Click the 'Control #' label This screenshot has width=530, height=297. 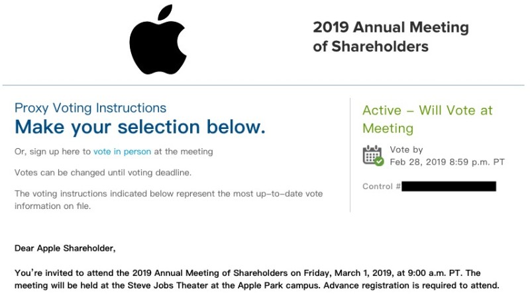coord(382,187)
